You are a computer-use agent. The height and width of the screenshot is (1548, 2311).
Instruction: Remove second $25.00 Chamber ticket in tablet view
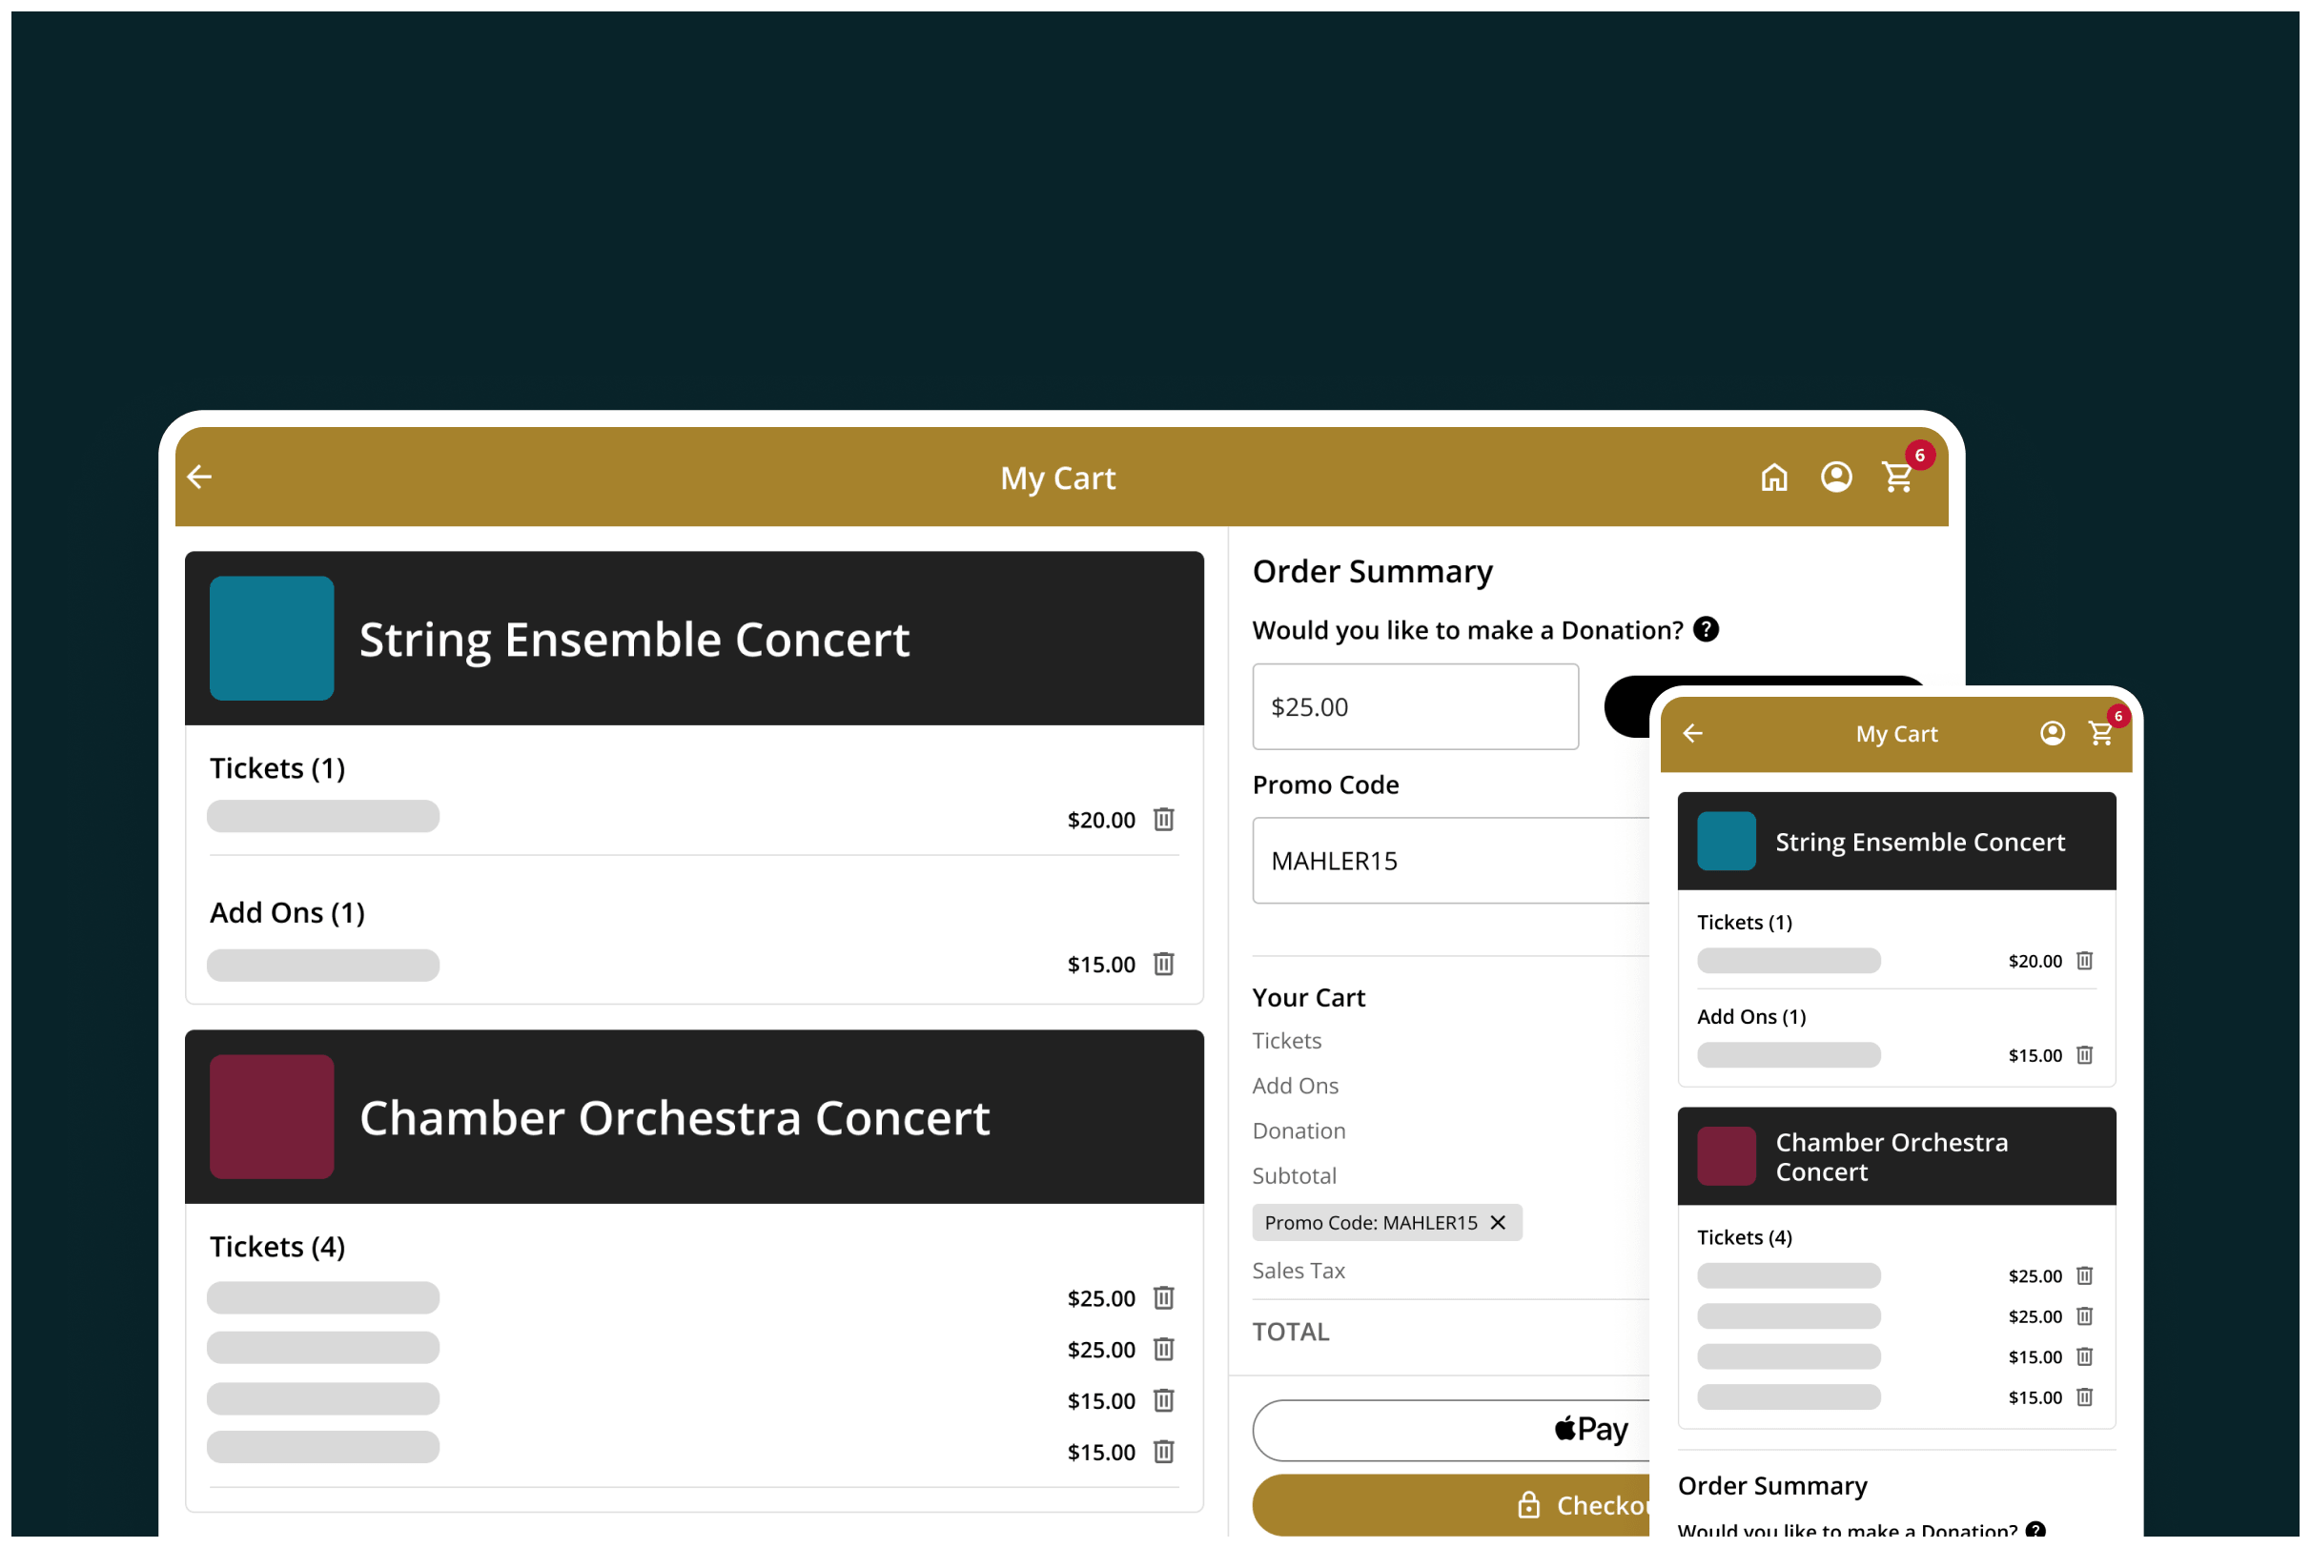pyautogui.click(x=1163, y=1348)
